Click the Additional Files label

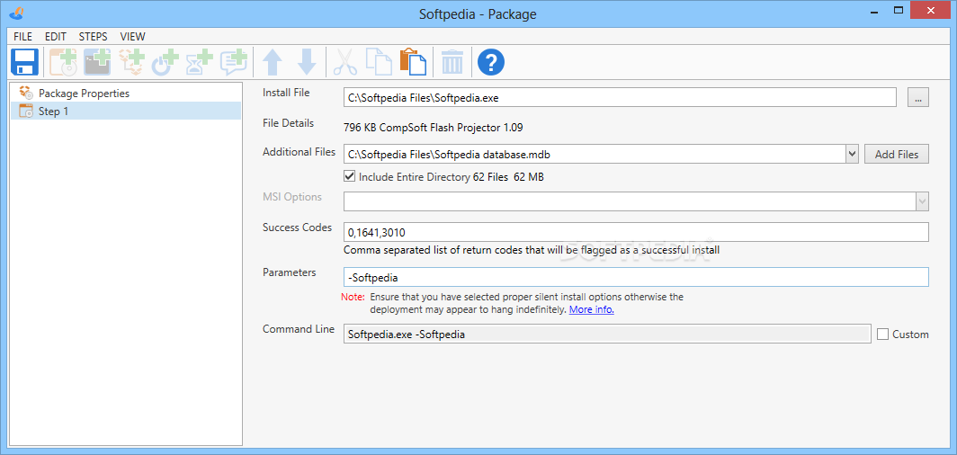pos(299,152)
